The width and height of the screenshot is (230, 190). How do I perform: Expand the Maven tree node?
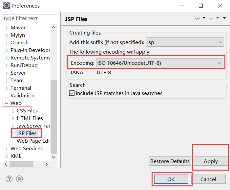coord(7,28)
